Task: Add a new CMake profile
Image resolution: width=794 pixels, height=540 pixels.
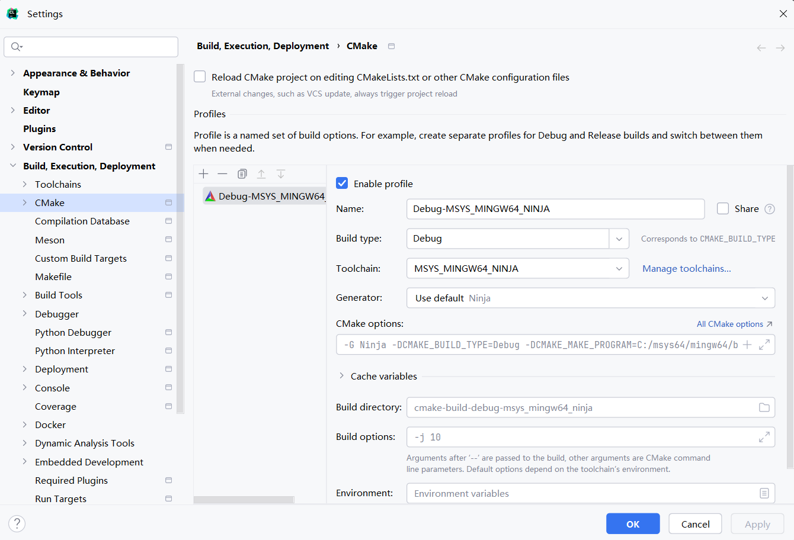Action: click(204, 173)
